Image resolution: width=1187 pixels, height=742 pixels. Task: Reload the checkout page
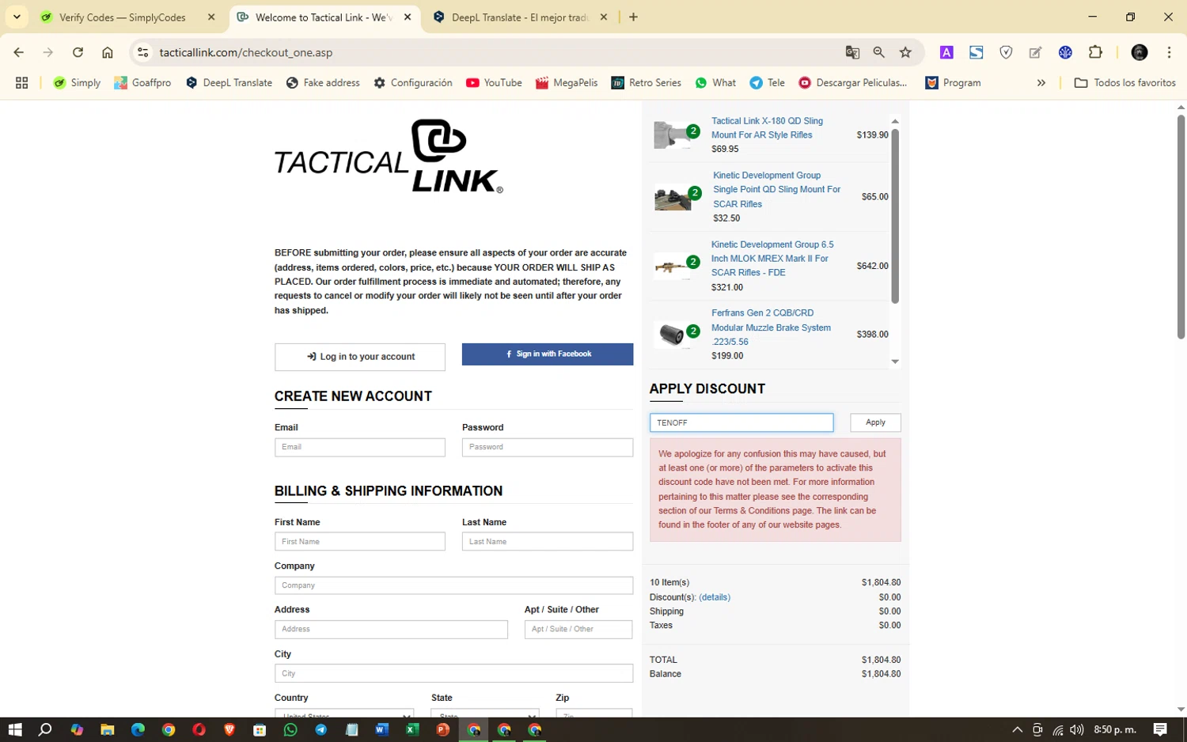click(x=78, y=52)
